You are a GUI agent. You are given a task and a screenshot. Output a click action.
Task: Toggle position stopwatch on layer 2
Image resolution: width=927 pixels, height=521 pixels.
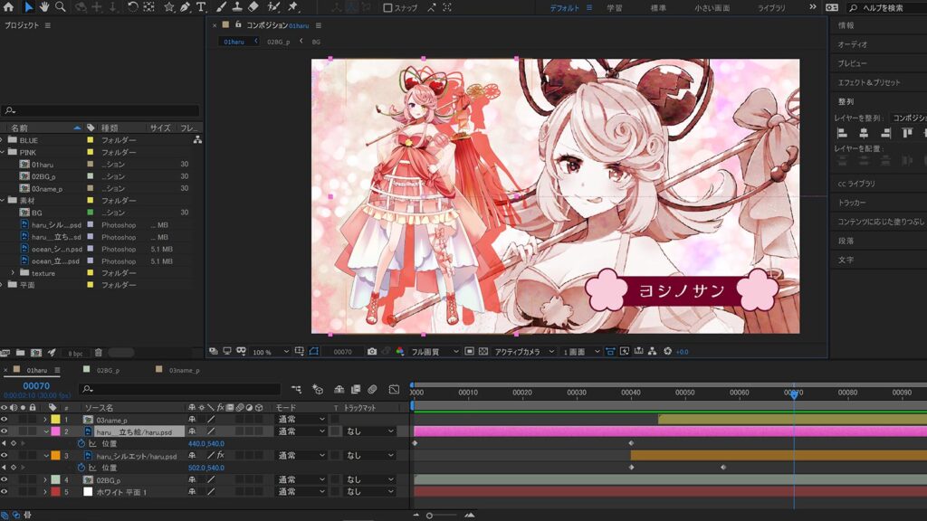pyautogui.click(x=81, y=443)
